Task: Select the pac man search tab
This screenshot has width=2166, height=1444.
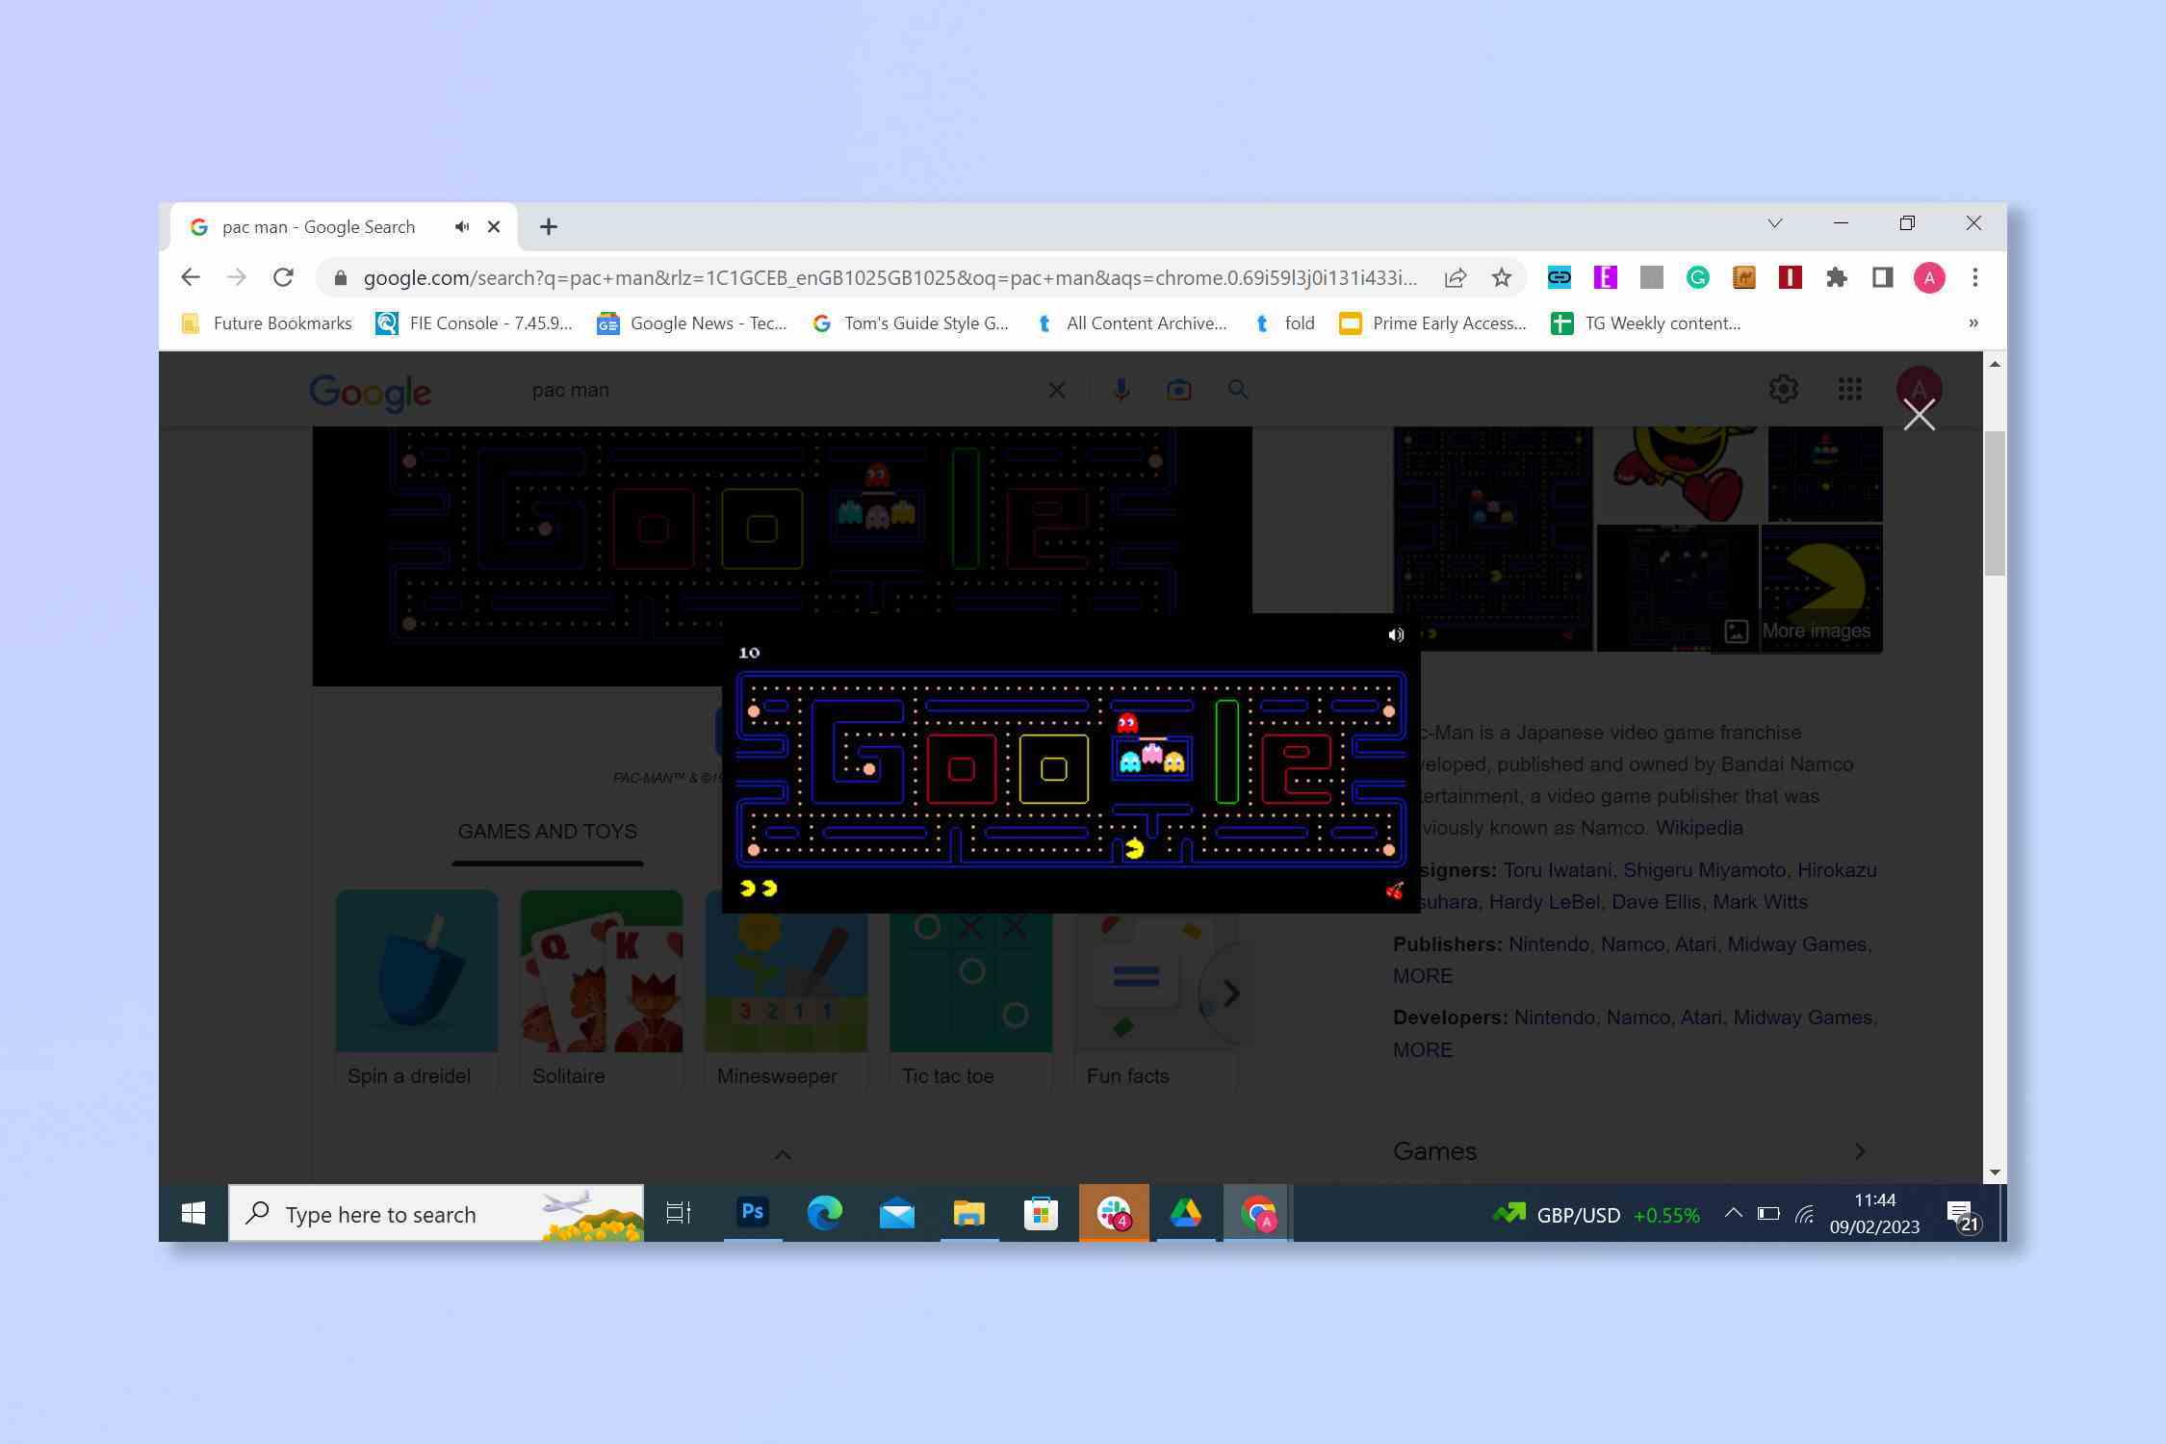Action: (x=321, y=225)
